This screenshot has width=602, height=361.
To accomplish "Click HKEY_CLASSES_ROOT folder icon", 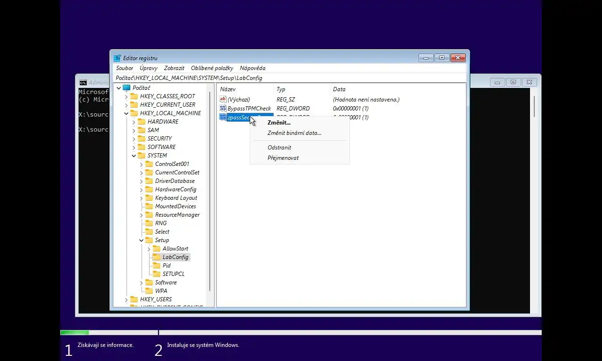I will [x=134, y=96].
